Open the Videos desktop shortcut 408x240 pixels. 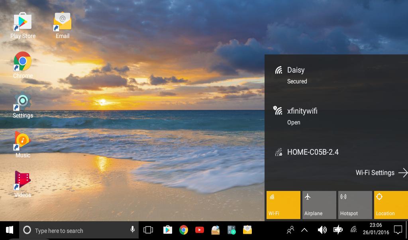(x=23, y=184)
